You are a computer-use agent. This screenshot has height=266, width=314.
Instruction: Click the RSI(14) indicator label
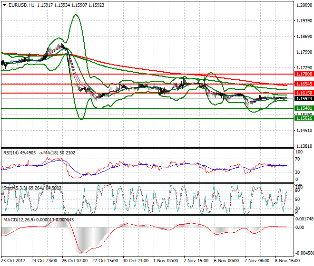[13, 152]
